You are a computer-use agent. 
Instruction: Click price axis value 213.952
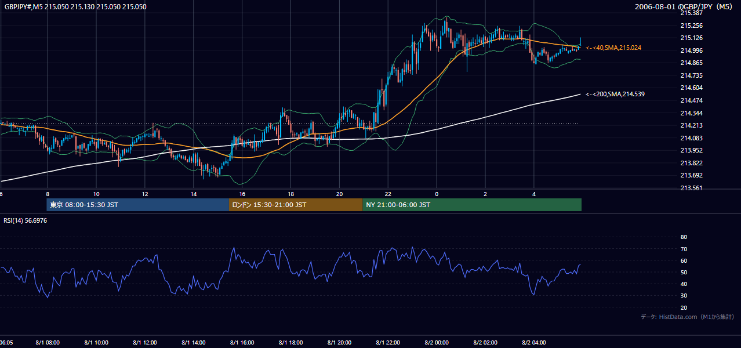pyautogui.click(x=691, y=150)
